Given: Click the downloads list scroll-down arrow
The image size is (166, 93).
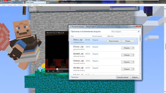Looking at the screenshot, I should point(140,74).
